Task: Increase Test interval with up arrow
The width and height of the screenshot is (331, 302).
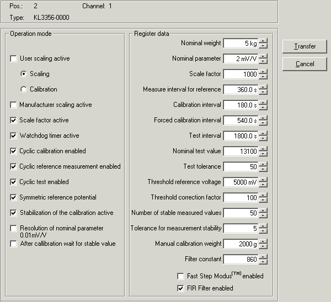Action: pos(263,133)
